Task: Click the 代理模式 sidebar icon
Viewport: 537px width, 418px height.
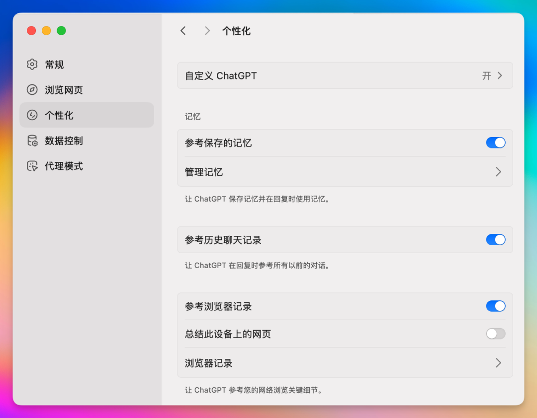Action: tap(31, 166)
